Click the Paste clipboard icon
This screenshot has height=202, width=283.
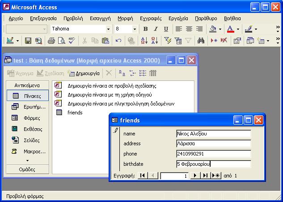(105, 41)
